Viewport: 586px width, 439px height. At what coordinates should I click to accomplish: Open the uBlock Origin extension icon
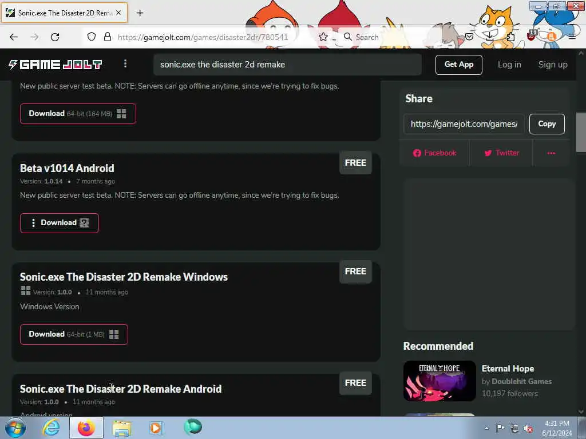[532, 36]
